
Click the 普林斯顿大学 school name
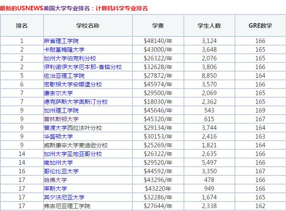click(x=61, y=119)
